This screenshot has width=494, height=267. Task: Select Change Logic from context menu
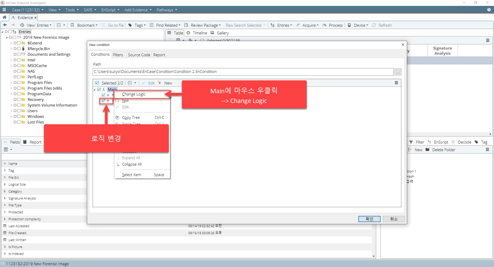(134, 94)
